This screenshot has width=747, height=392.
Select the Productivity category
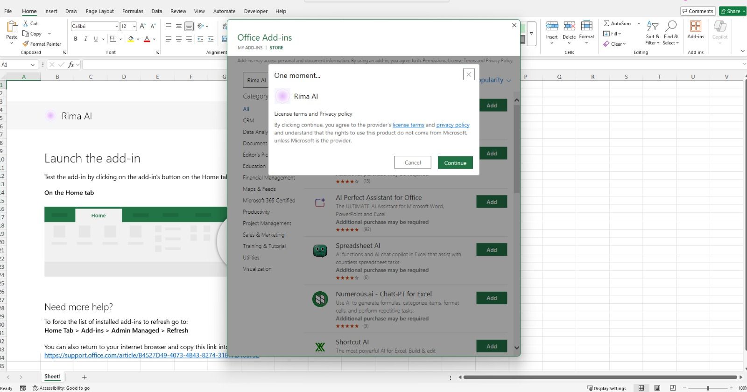coord(256,212)
